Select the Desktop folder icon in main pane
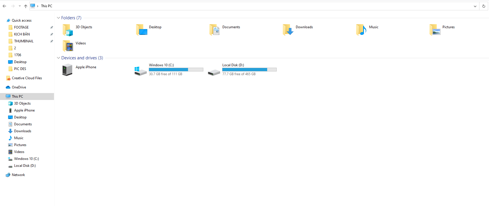This screenshot has height=206, width=489. point(142,30)
